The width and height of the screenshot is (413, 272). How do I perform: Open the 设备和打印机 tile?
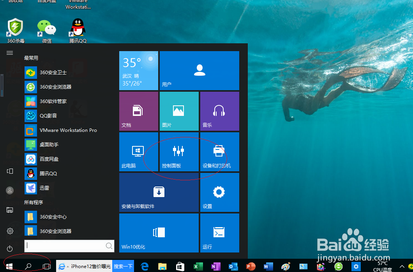tap(220, 152)
